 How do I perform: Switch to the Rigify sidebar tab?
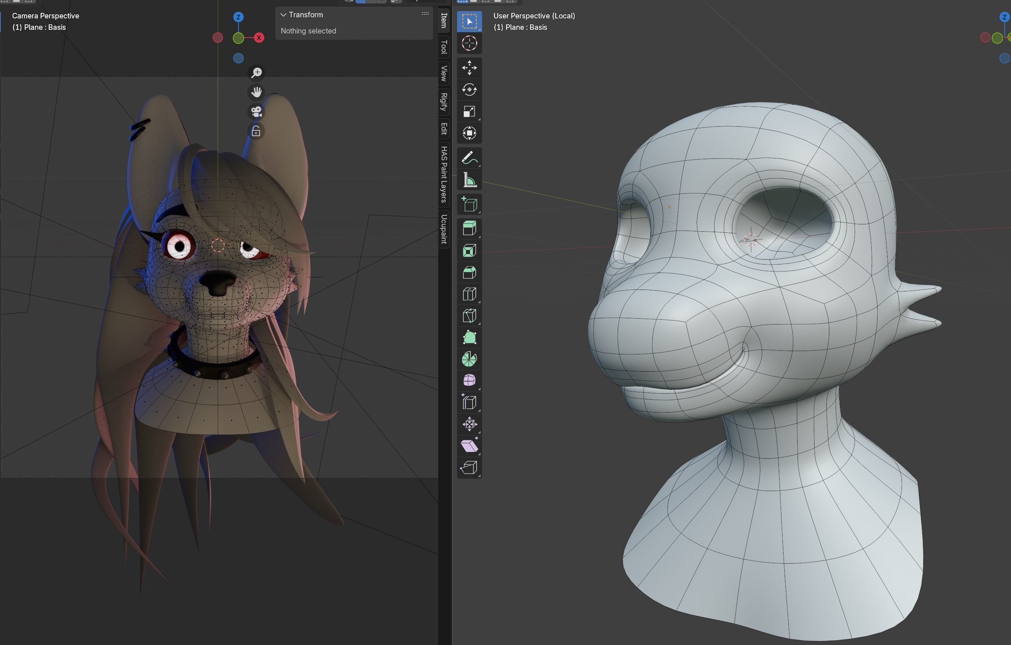[444, 102]
